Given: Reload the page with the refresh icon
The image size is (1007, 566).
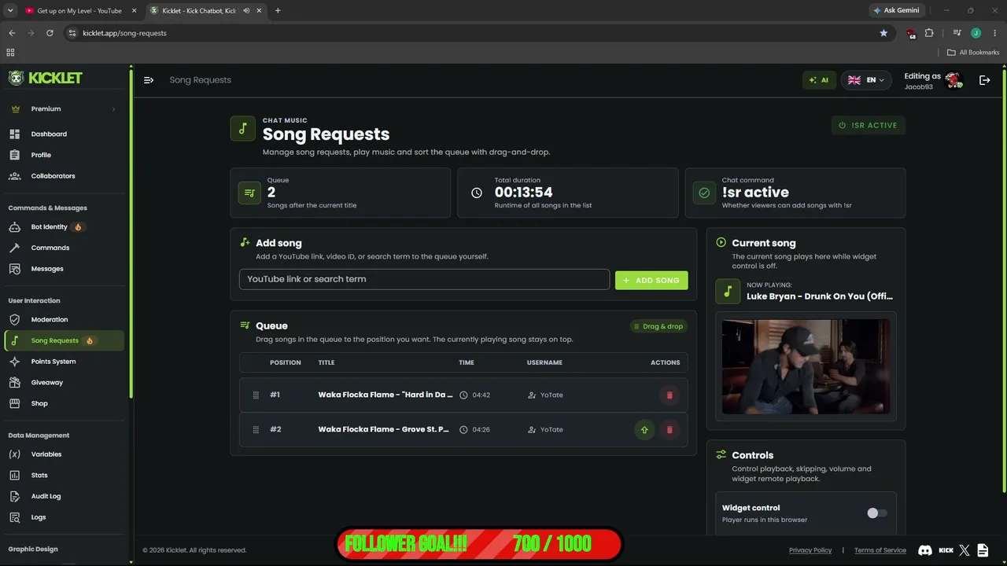Looking at the screenshot, I should [50, 33].
